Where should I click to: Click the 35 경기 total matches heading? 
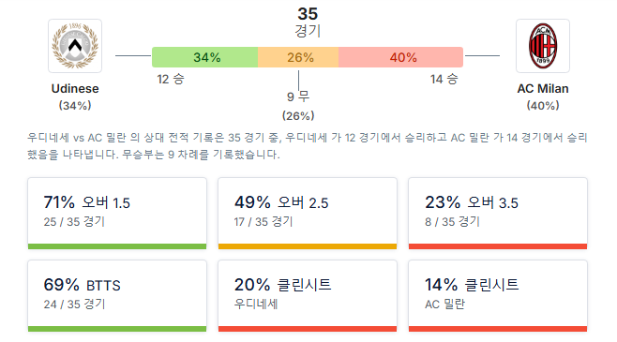click(308, 22)
